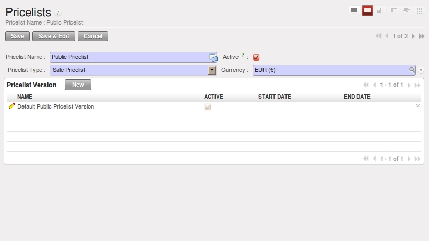Open Gantt view icon
Viewport: 429px width, 241px height.
(407, 10)
